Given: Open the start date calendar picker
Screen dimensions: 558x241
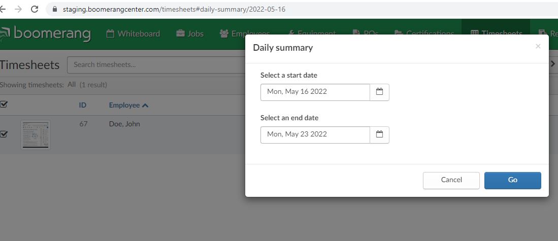Looking at the screenshot, I should [x=379, y=92].
